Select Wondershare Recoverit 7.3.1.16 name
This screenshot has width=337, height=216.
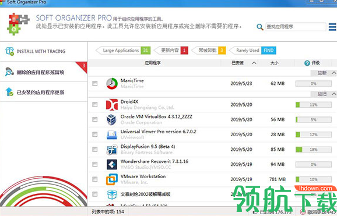(155, 161)
